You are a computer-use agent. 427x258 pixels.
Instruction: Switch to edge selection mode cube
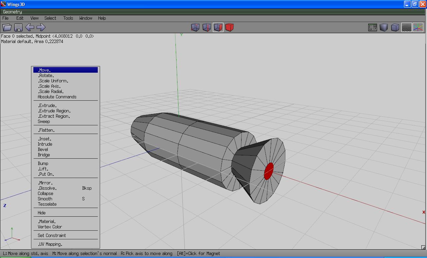pyautogui.click(x=206, y=27)
